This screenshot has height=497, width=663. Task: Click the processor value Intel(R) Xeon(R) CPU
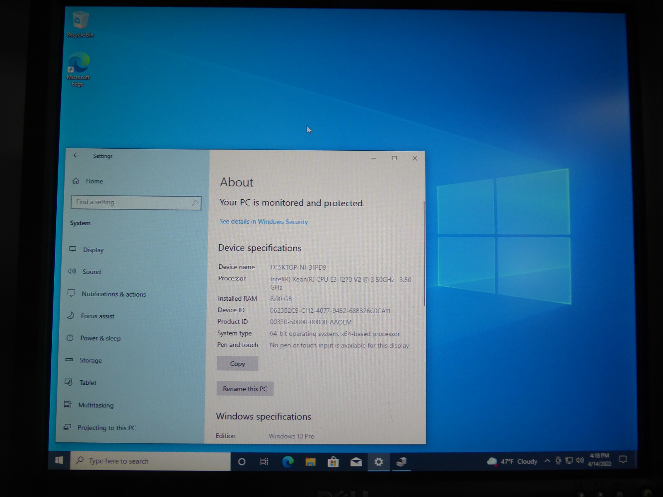(x=341, y=283)
